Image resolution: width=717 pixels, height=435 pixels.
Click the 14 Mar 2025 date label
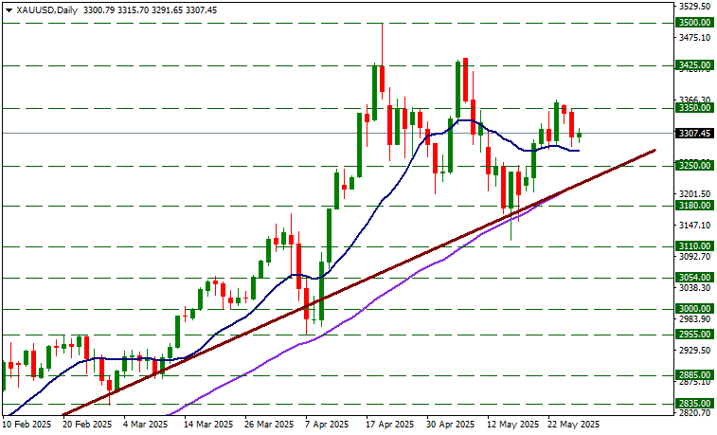[208, 425]
